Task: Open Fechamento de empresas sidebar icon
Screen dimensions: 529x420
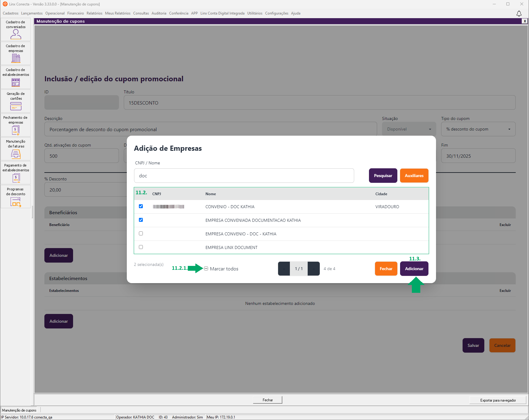Action: click(16, 125)
